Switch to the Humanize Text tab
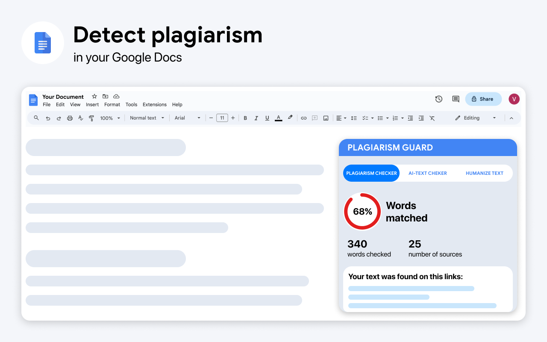This screenshot has height=342, width=547. [x=485, y=173]
